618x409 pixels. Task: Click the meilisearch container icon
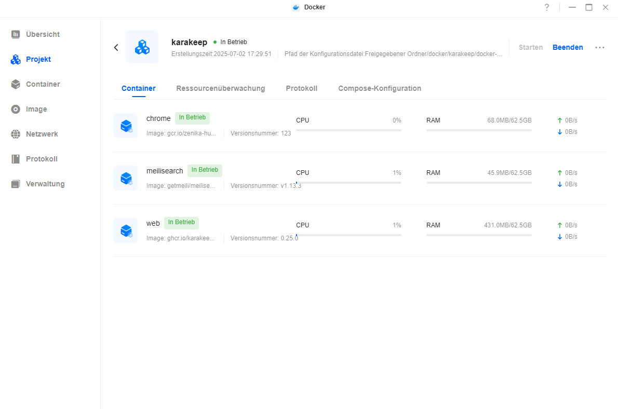click(x=126, y=178)
